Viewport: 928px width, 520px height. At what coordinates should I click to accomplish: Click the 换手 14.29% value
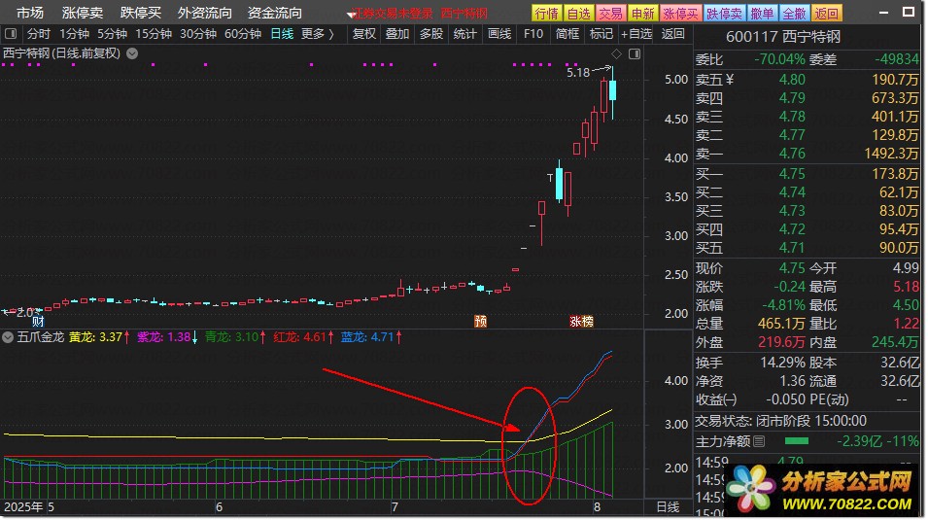tap(782, 364)
